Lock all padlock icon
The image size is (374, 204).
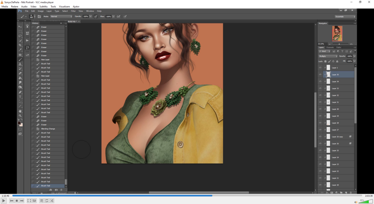[x=337, y=61]
